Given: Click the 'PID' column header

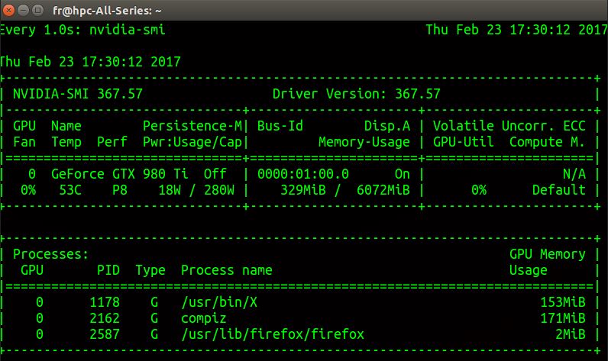Looking at the screenshot, I should [x=108, y=270].
